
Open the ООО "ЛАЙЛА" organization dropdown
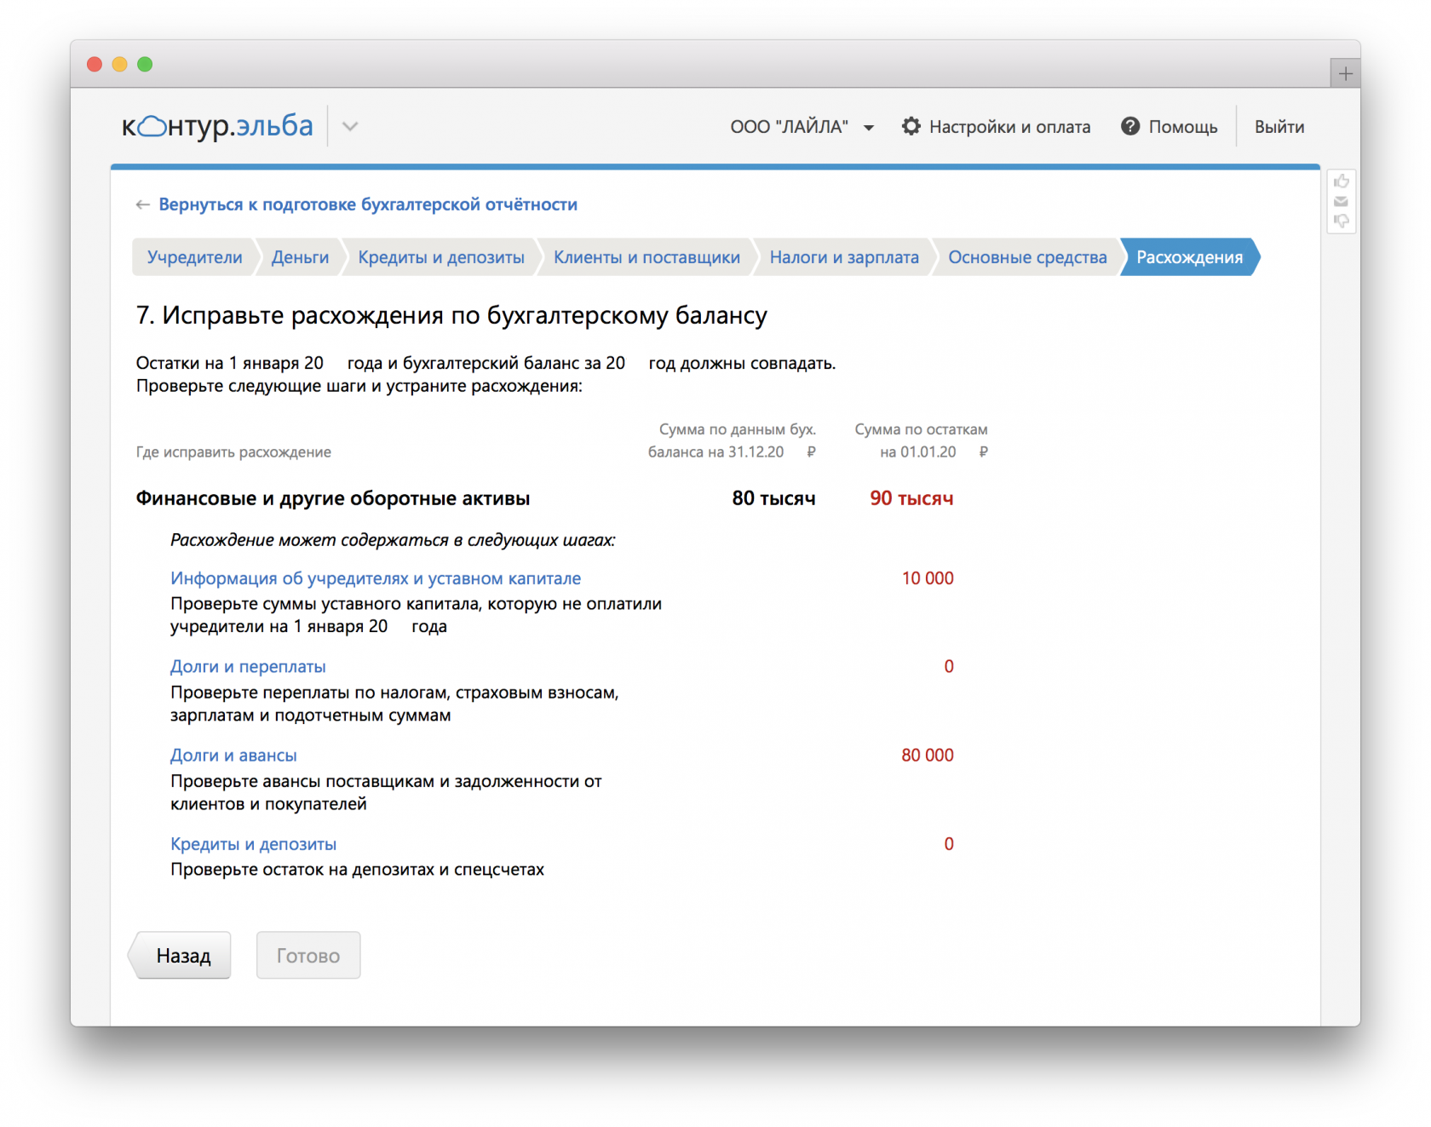tap(802, 127)
